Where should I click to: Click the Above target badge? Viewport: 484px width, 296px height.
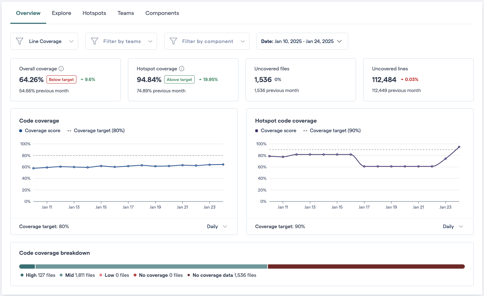tap(179, 79)
